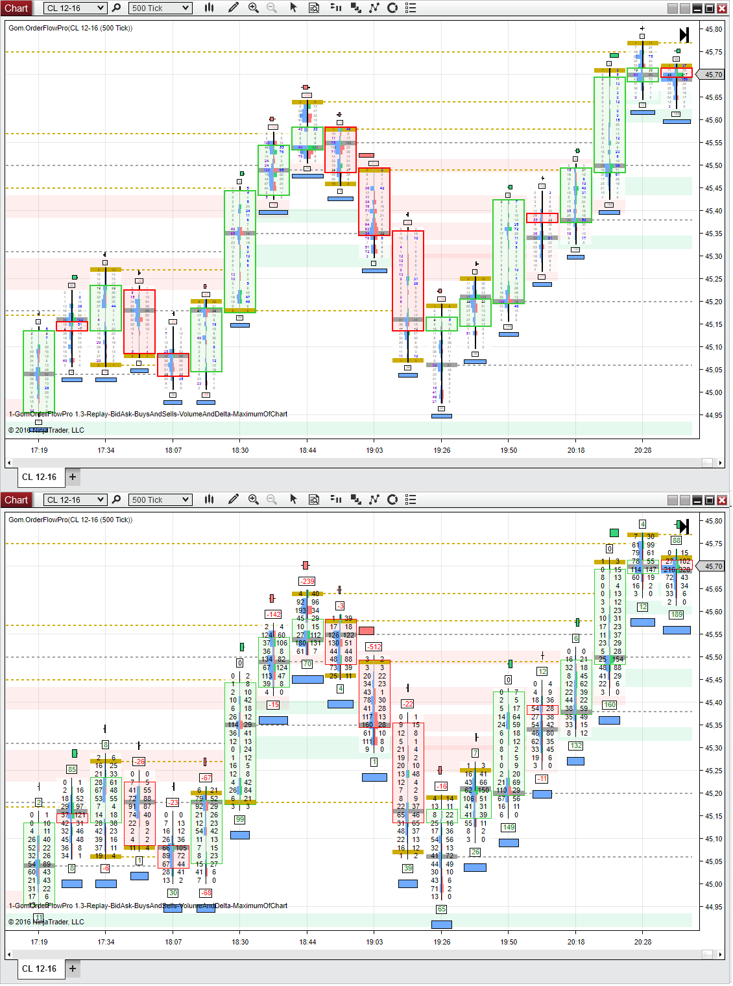Open Properties list icon in top chart
This screenshot has width=733, height=986.
click(411, 8)
